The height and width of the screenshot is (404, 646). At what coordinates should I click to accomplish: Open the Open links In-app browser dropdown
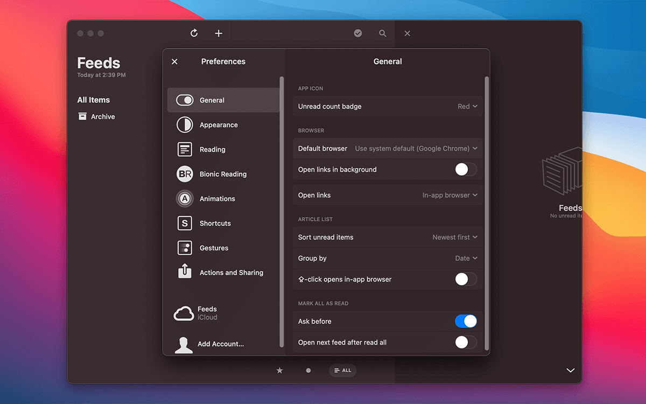(450, 196)
